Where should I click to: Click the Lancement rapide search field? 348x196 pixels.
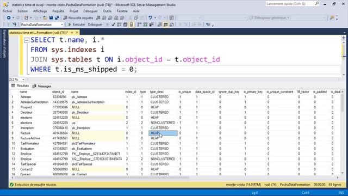click(290, 4)
